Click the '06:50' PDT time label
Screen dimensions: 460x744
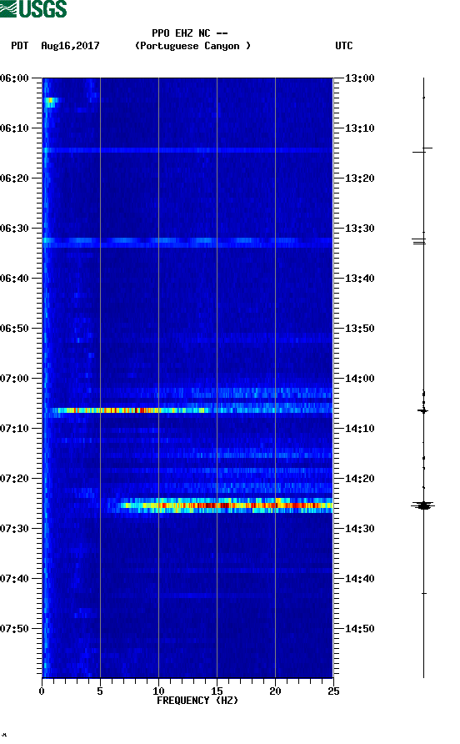15,329
